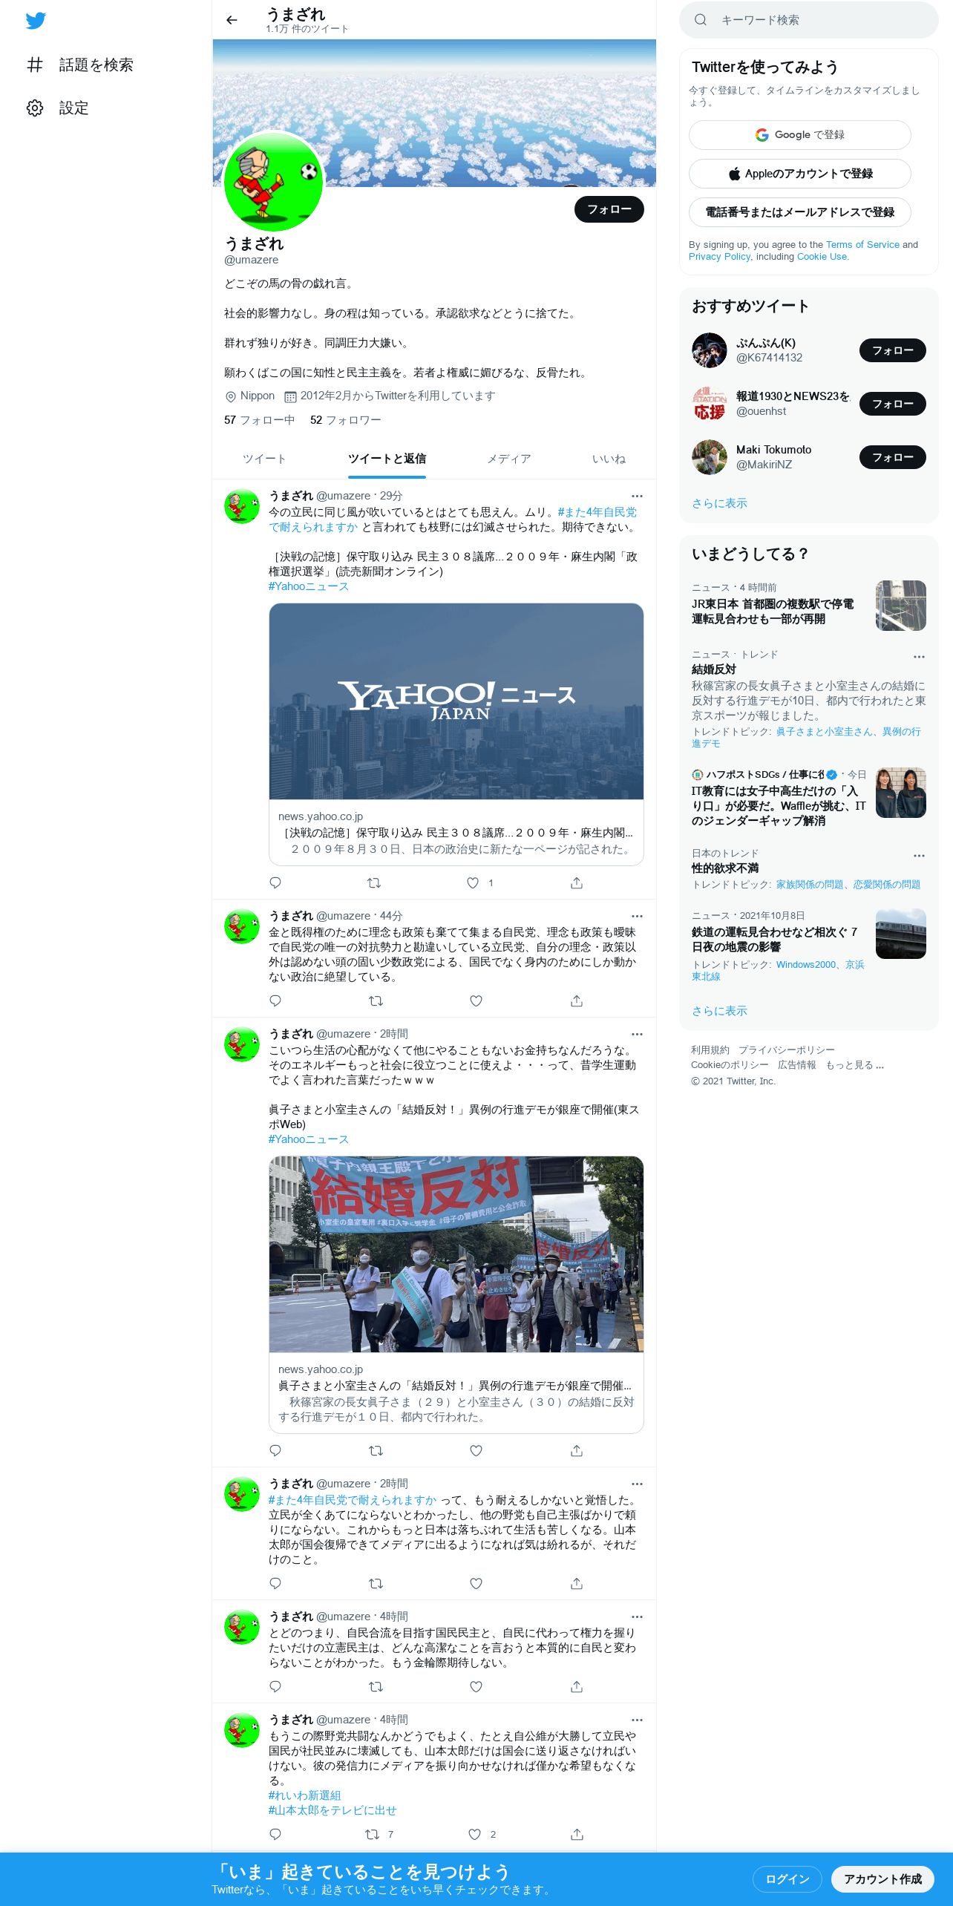This screenshot has height=1906, width=953.
Task: Open more menu on もうこの際野党共闘 tweet
Action: [637, 1720]
